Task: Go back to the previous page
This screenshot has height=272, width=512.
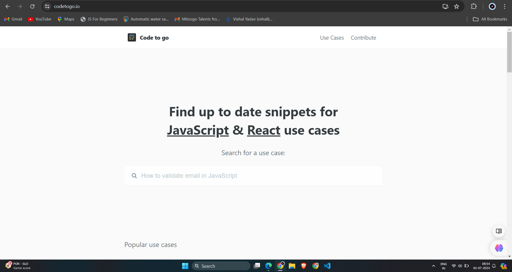Action: [8, 6]
